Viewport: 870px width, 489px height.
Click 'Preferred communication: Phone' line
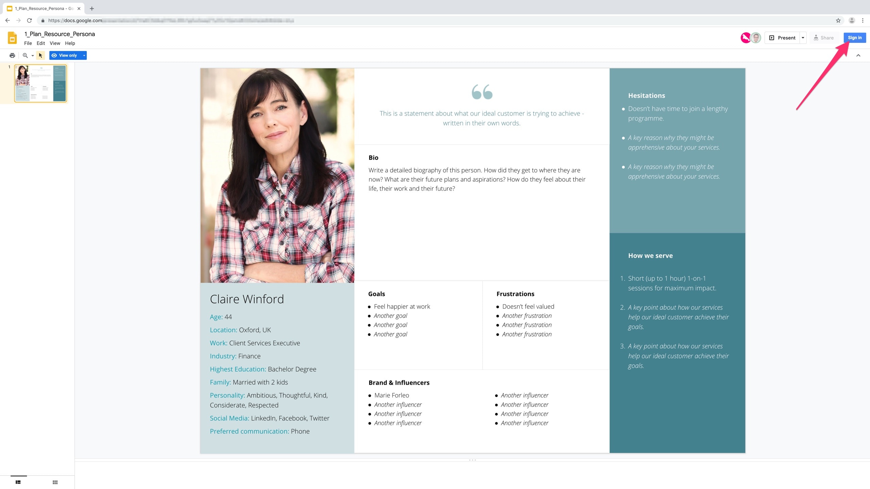tap(260, 431)
